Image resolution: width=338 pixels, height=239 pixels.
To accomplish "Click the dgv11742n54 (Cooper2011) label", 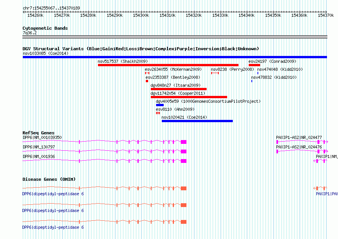I will coord(178,93).
